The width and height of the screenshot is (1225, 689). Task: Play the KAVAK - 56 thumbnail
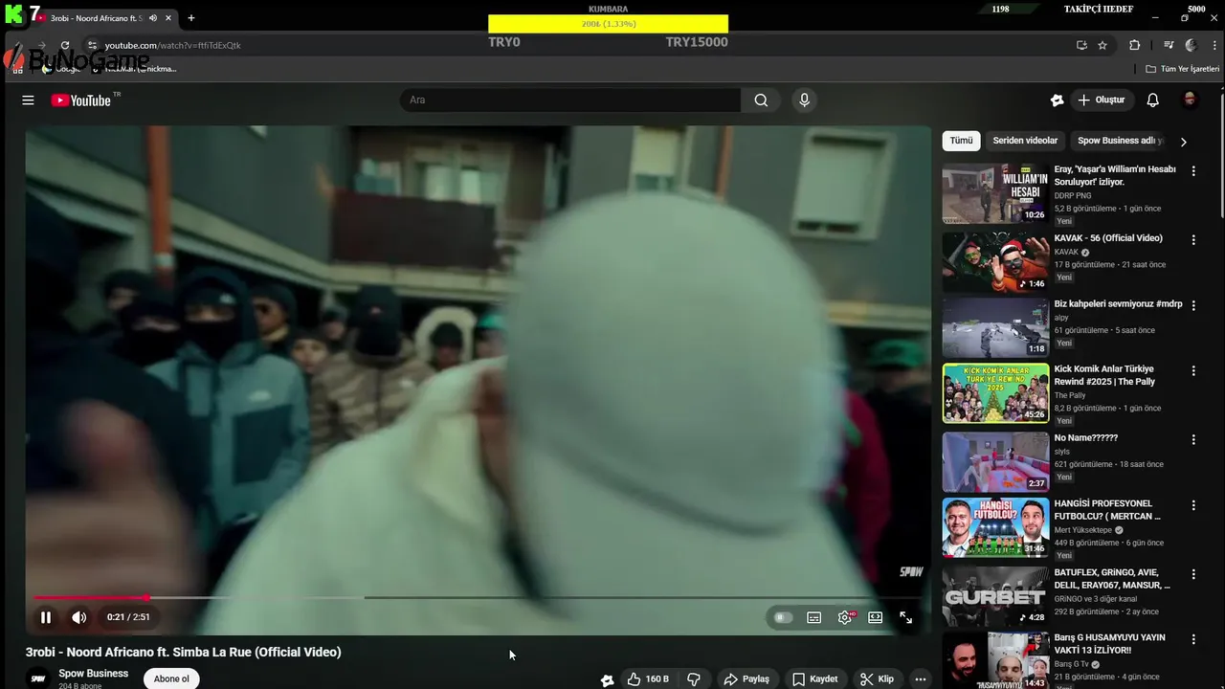point(995,261)
